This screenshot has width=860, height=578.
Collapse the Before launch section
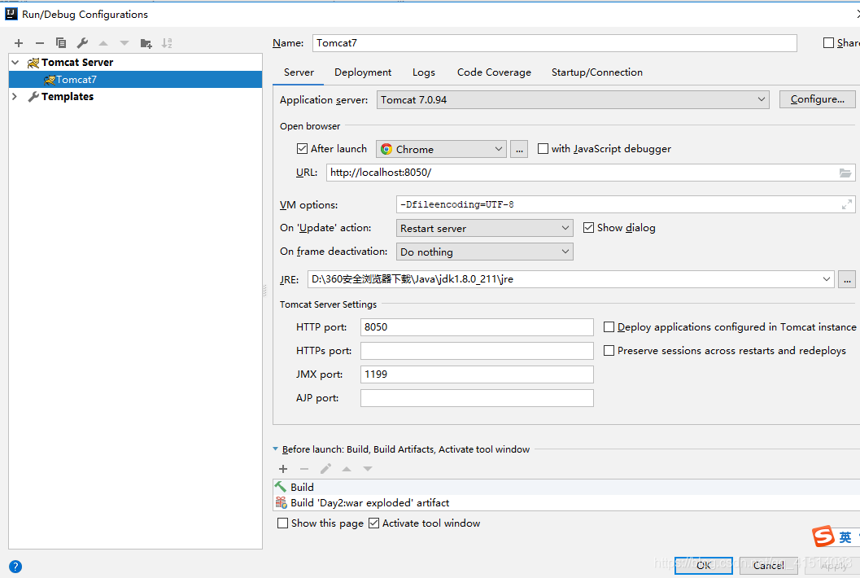coord(275,449)
